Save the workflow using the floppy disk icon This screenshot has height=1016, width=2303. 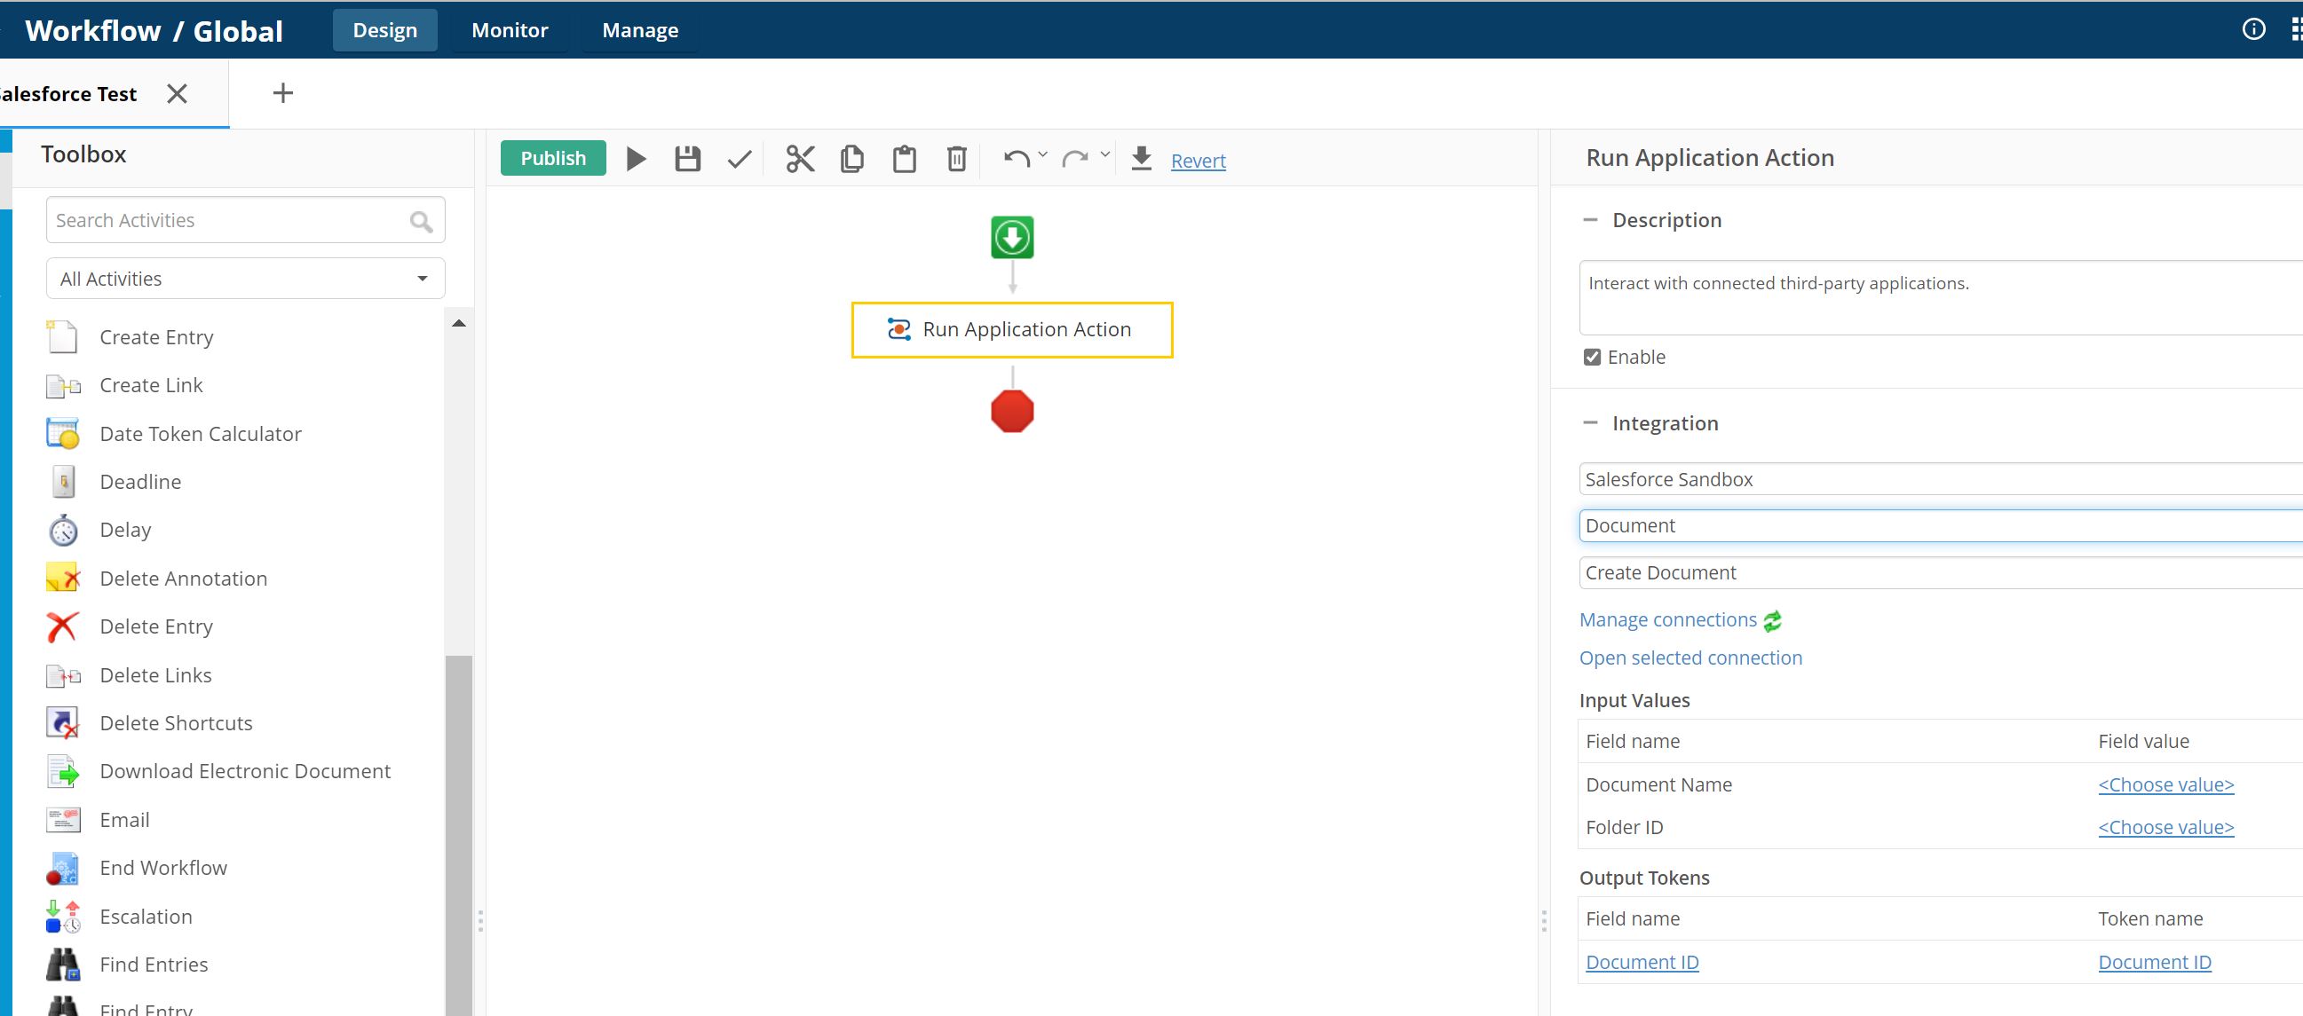(687, 159)
